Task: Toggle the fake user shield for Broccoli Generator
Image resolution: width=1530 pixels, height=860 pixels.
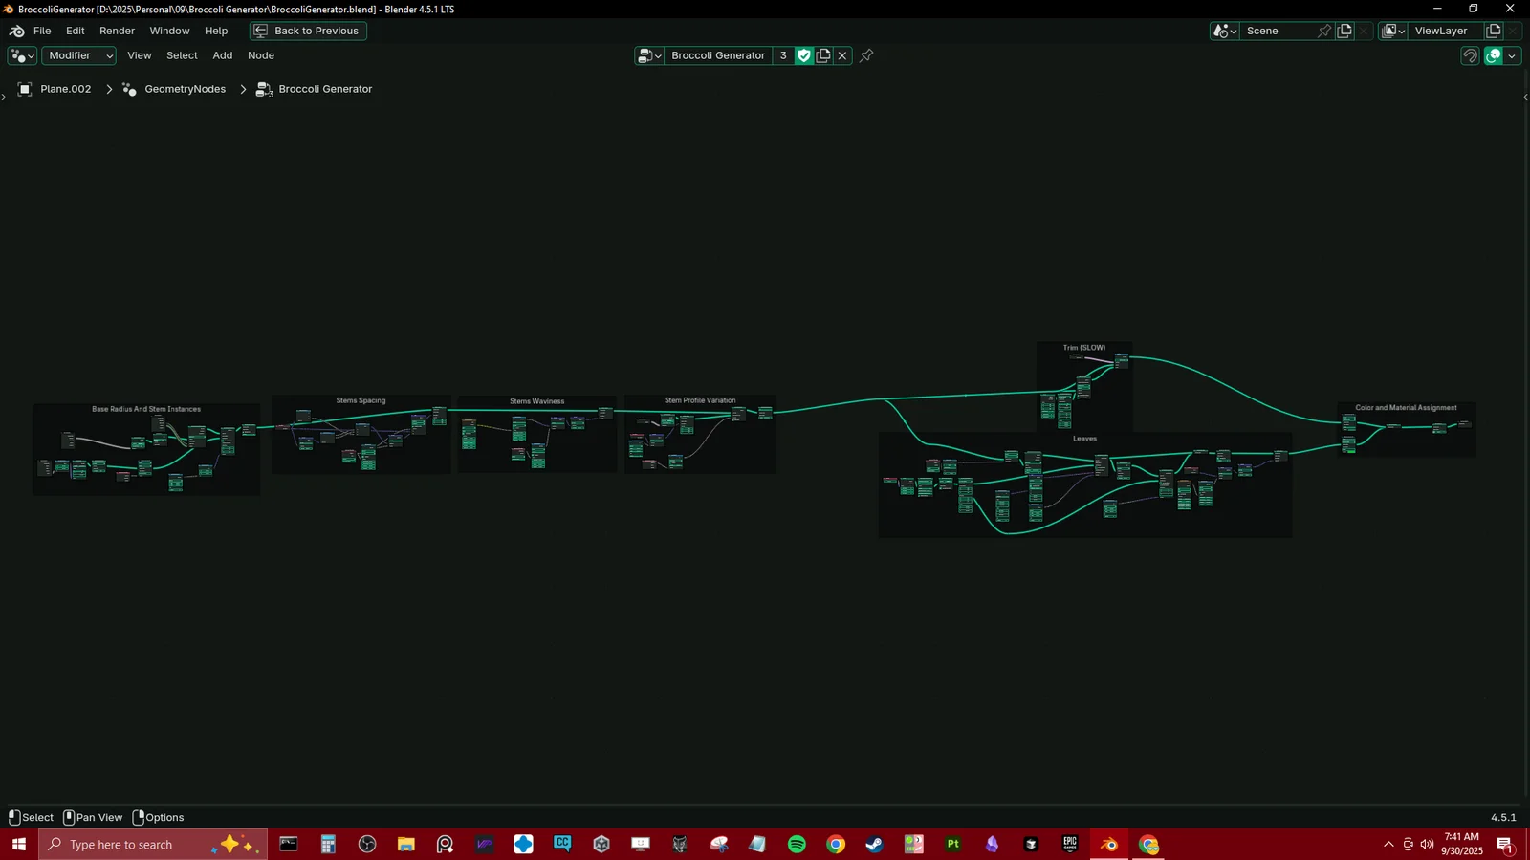Action: 804,55
